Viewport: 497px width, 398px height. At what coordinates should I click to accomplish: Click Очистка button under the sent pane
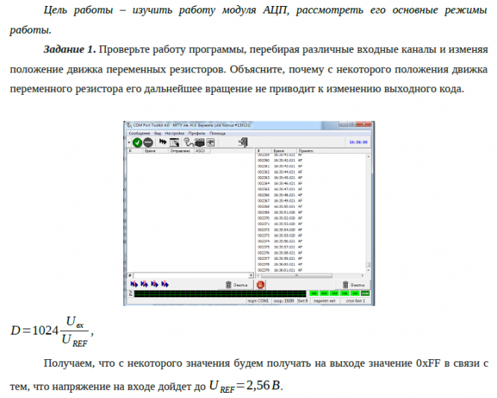(237, 284)
